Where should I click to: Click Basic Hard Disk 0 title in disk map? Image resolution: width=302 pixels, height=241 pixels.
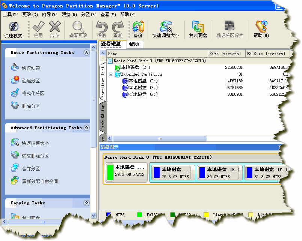click(158, 157)
